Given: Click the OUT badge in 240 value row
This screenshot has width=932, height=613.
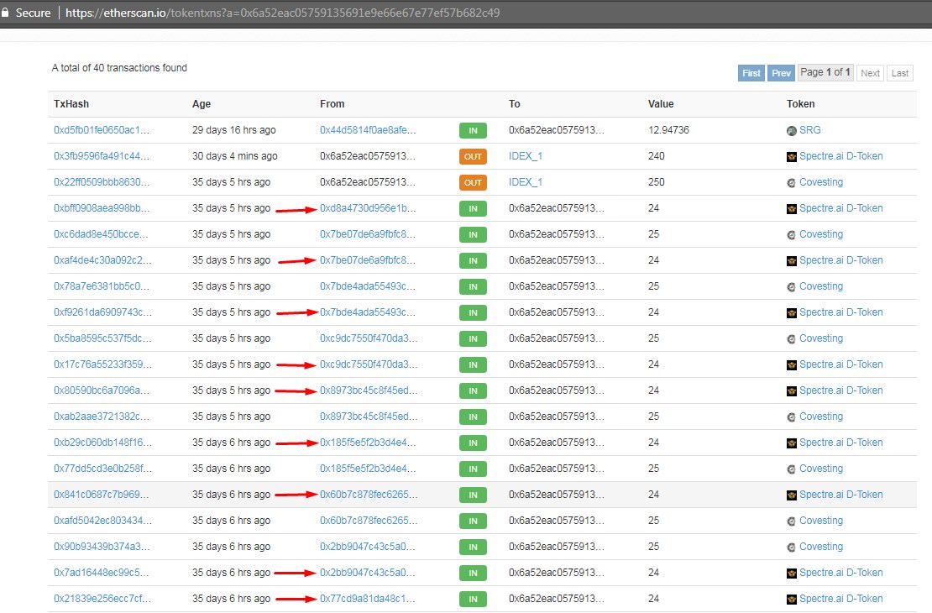Looking at the screenshot, I should pyautogui.click(x=473, y=156).
